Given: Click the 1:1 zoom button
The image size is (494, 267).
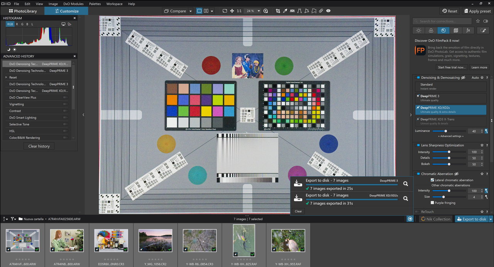Looking at the screenshot, I should (239, 11).
